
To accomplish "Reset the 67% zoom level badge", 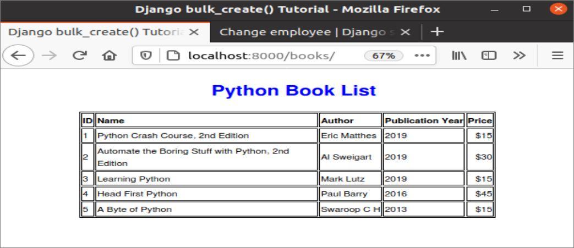I will coord(384,56).
